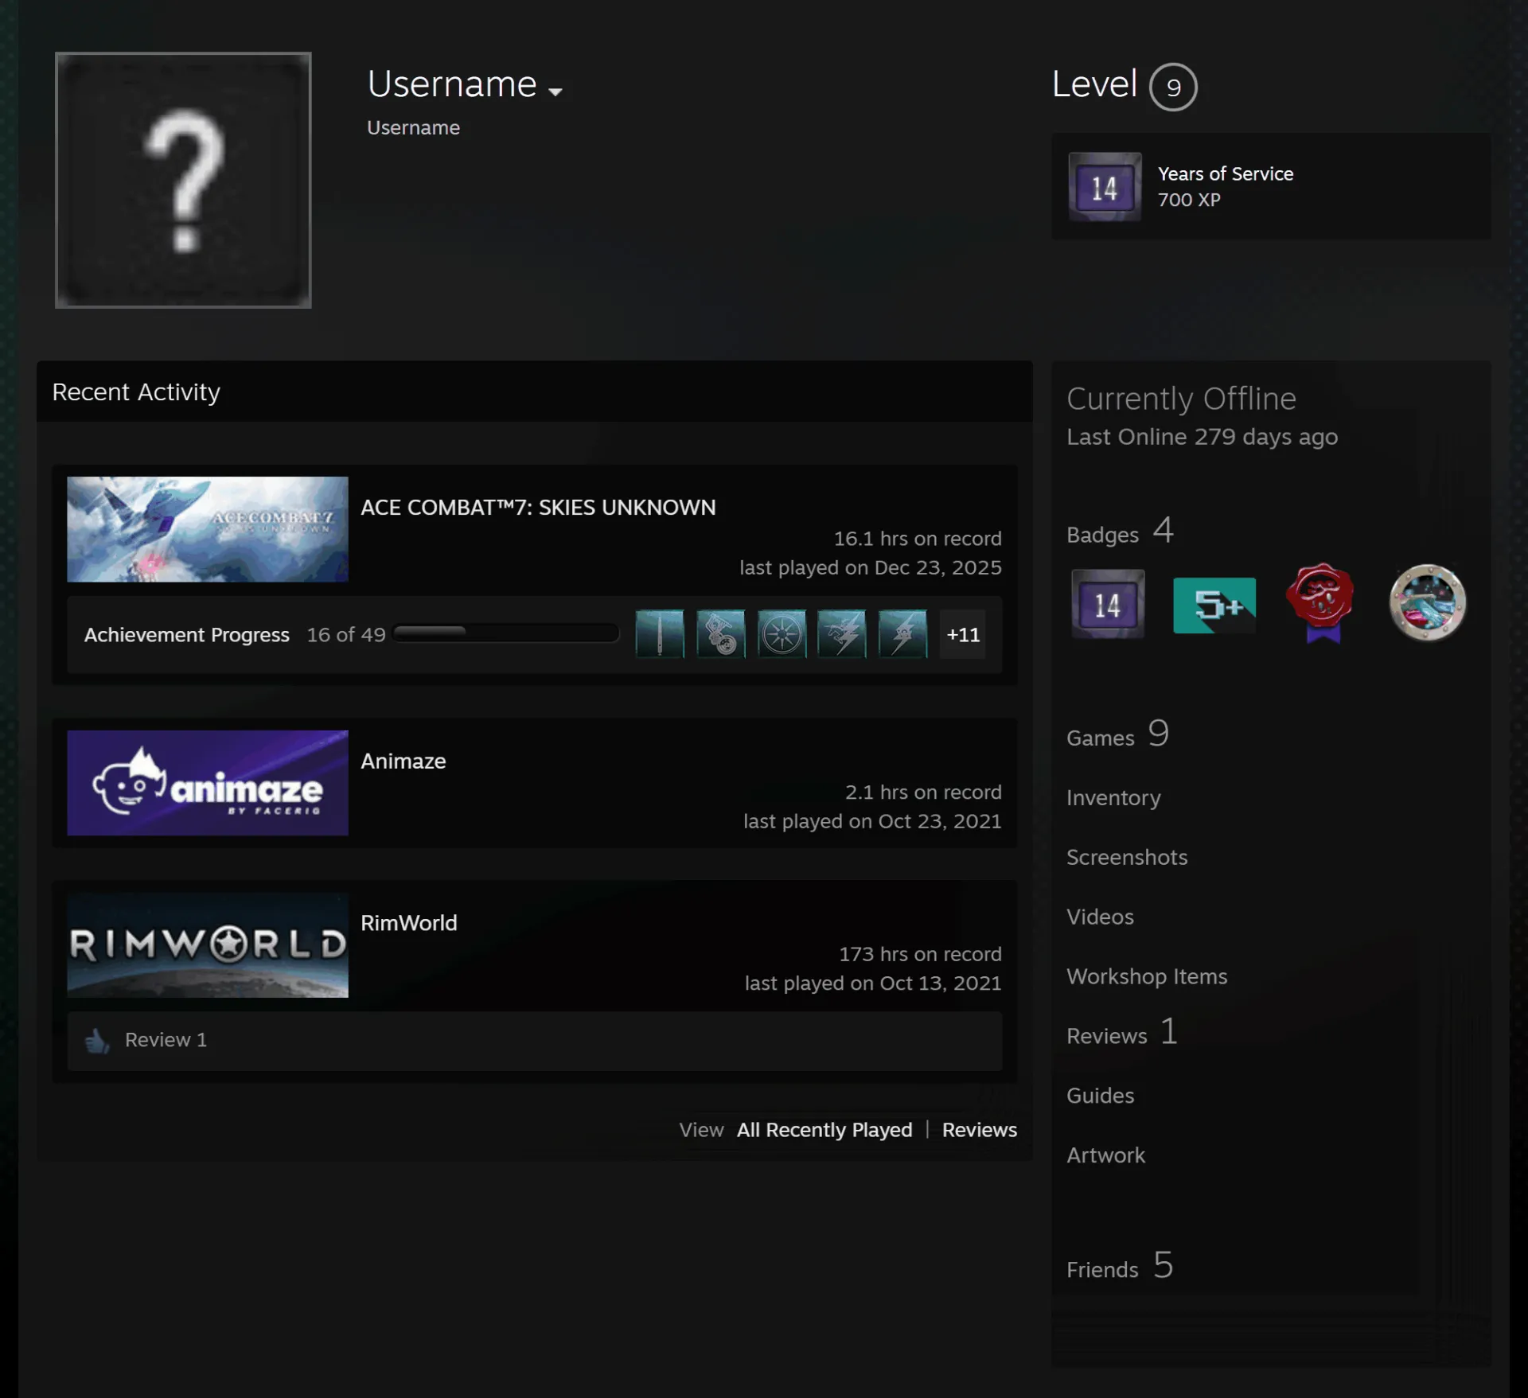1528x1398 pixels.
Task: Open Artwork in the sidebar
Action: click(1105, 1155)
